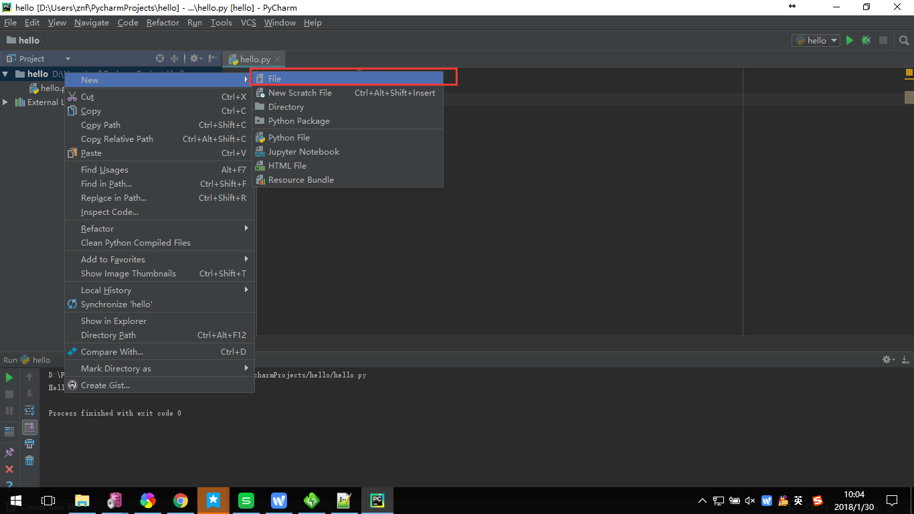The image size is (914, 514).
Task: Select Clean Python Compiled Files entry
Action: click(159, 243)
